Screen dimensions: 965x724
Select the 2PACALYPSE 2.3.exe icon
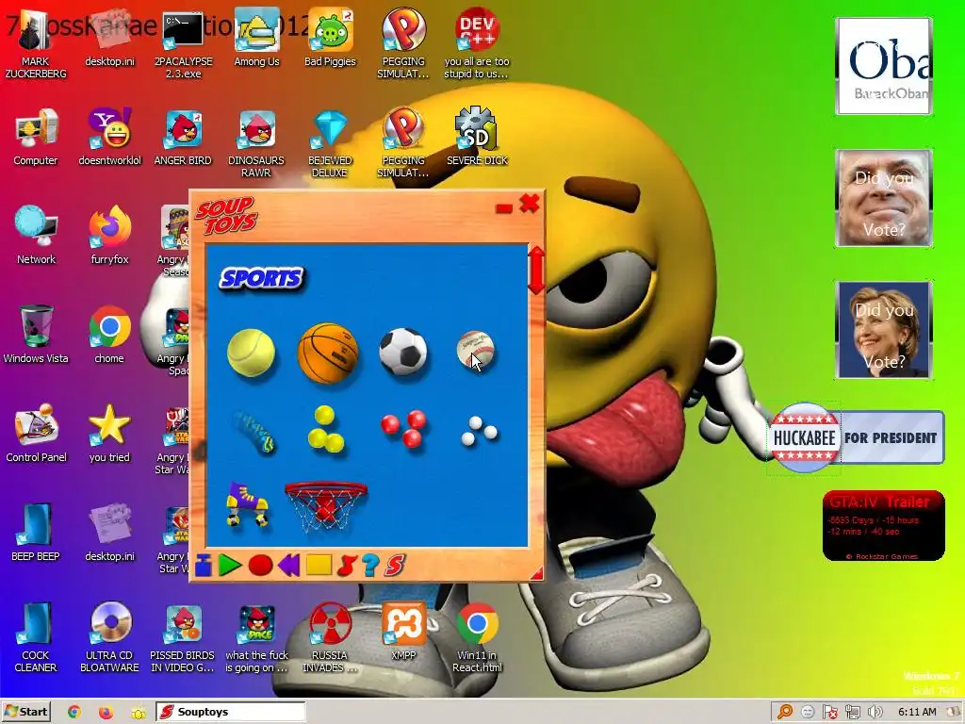[183, 44]
